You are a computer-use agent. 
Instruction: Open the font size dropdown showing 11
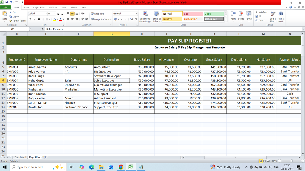(55, 14)
